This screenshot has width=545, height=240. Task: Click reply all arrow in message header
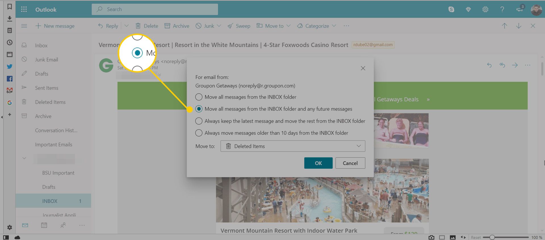tap(502, 65)
